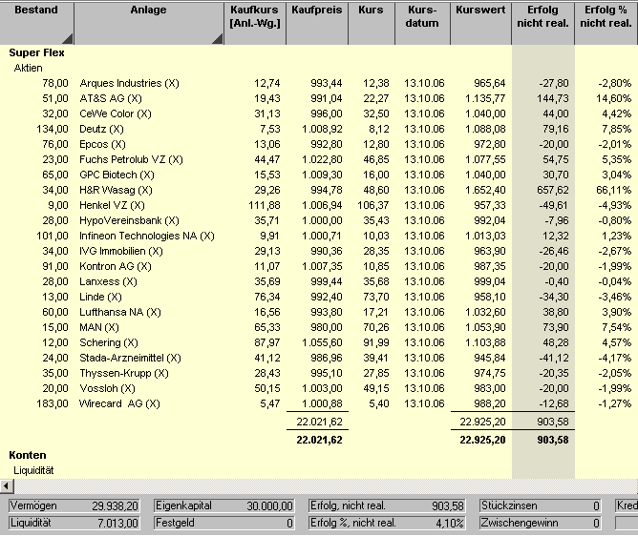This screenshot has width=638, height=536.
Task: Click the Kursdatum column header
Action: [x=422, y=23]
